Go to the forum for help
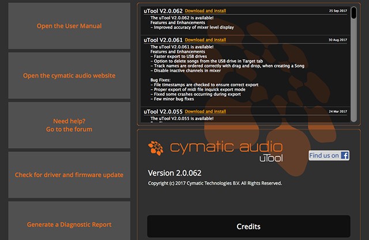369x240 pixels. coord(69,125)
